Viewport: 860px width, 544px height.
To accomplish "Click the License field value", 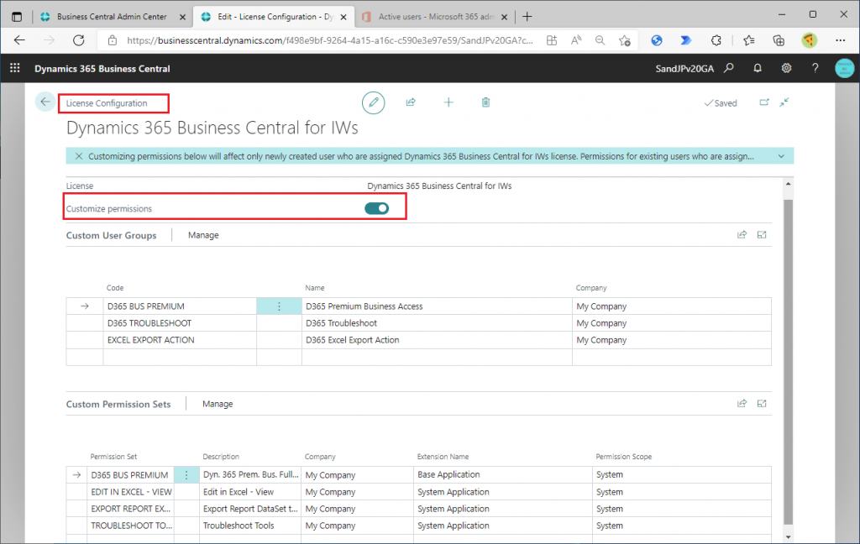I will [439, 186].
